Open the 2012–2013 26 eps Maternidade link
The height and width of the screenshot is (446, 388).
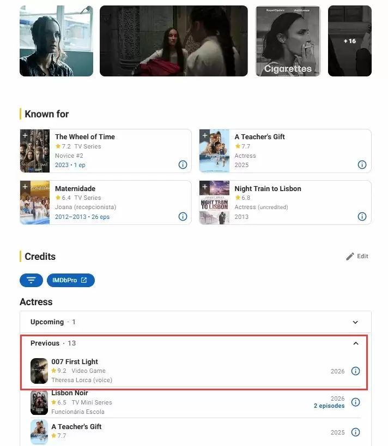coord(82,217)
